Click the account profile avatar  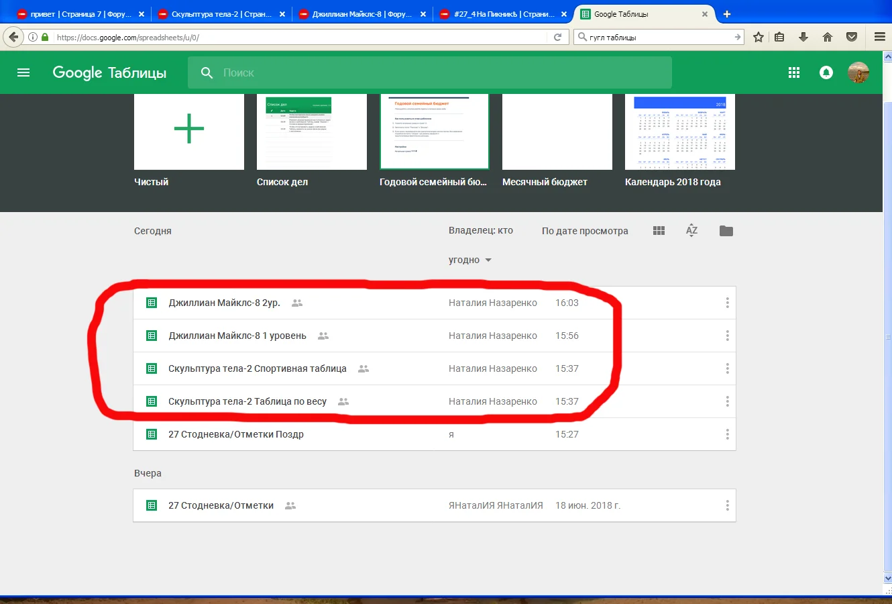858,72
